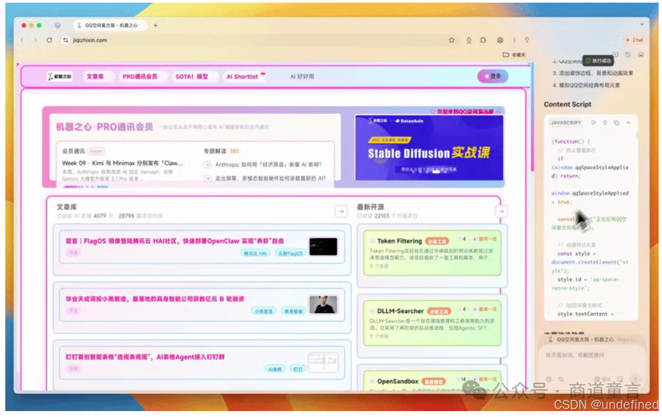
Task: Reload the jiqizhixin.com page
Action: [49, 40]
